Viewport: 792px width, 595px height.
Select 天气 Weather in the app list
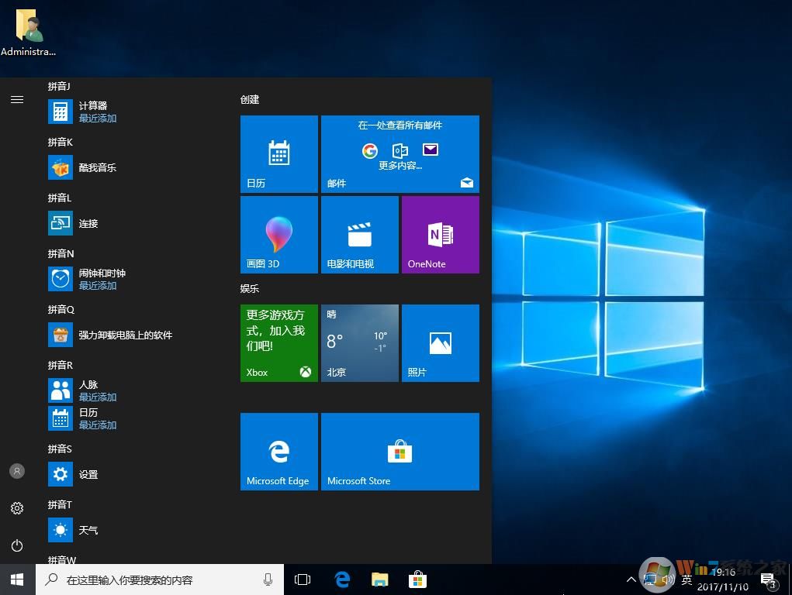pos(88,530)
